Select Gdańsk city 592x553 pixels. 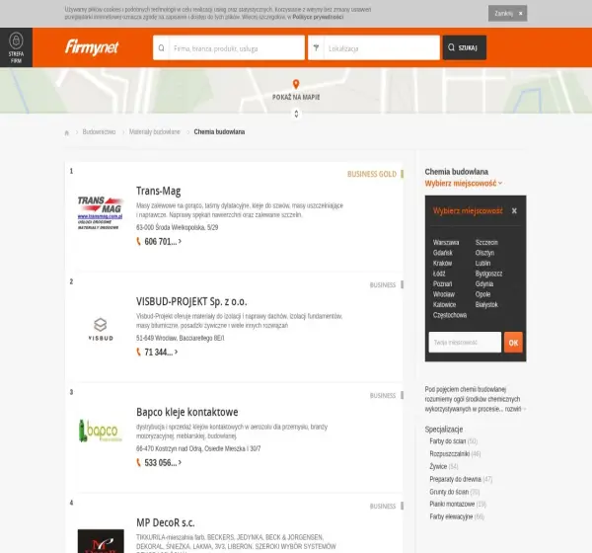tap(442, 253)
